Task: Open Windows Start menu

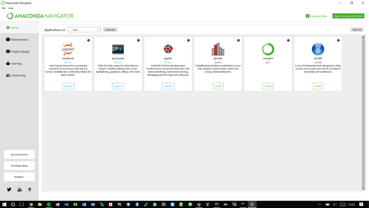Action: click(x=4, y=205)
